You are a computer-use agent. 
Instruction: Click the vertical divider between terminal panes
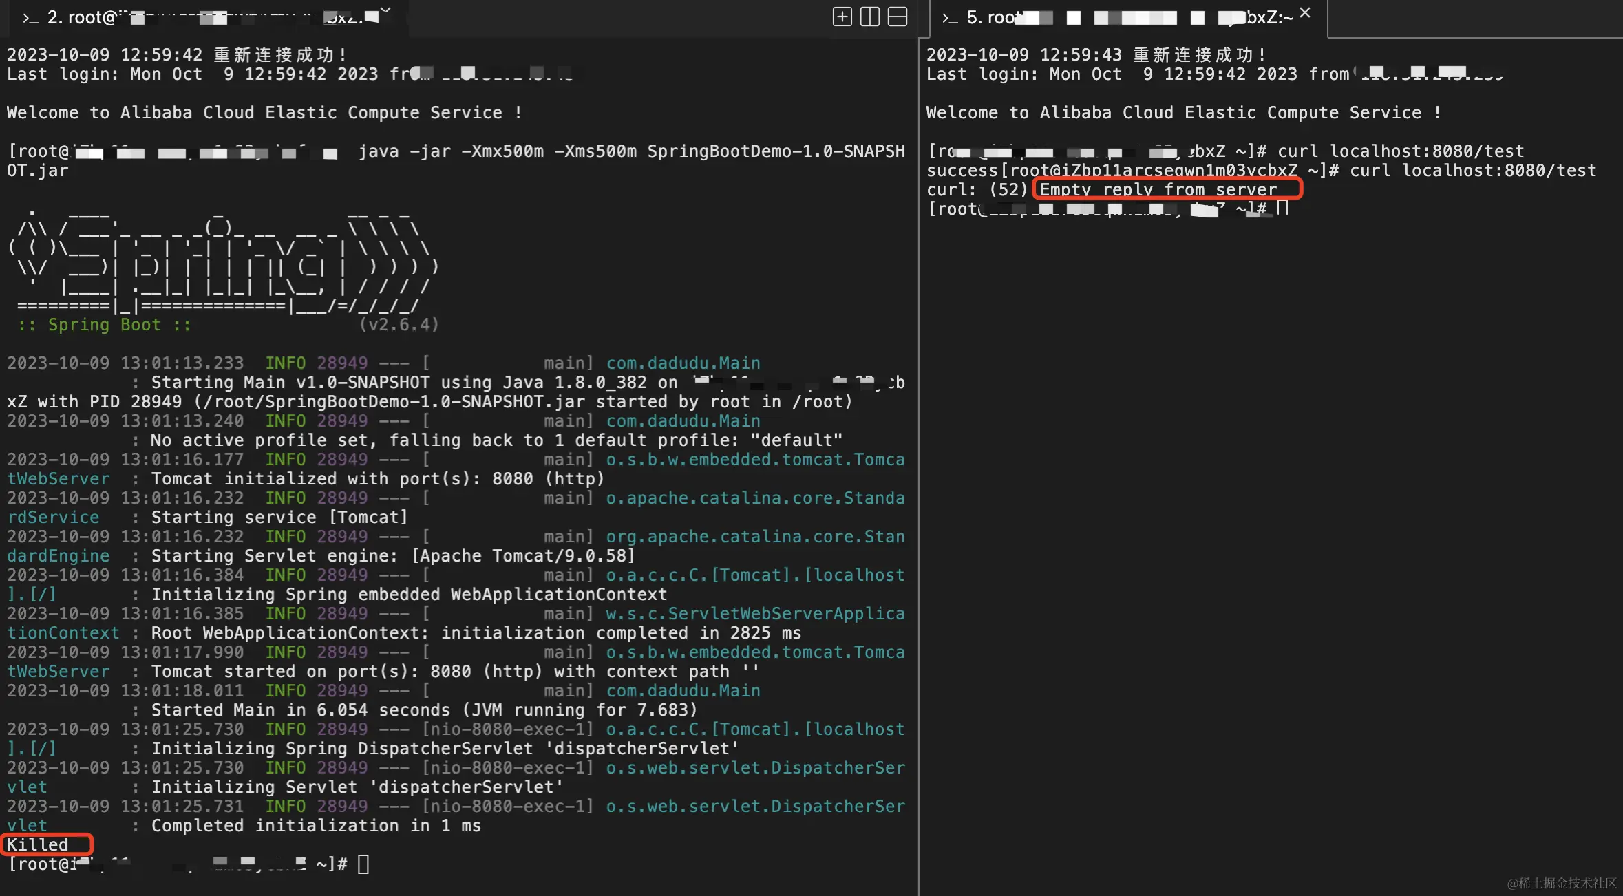pos(919,447)
